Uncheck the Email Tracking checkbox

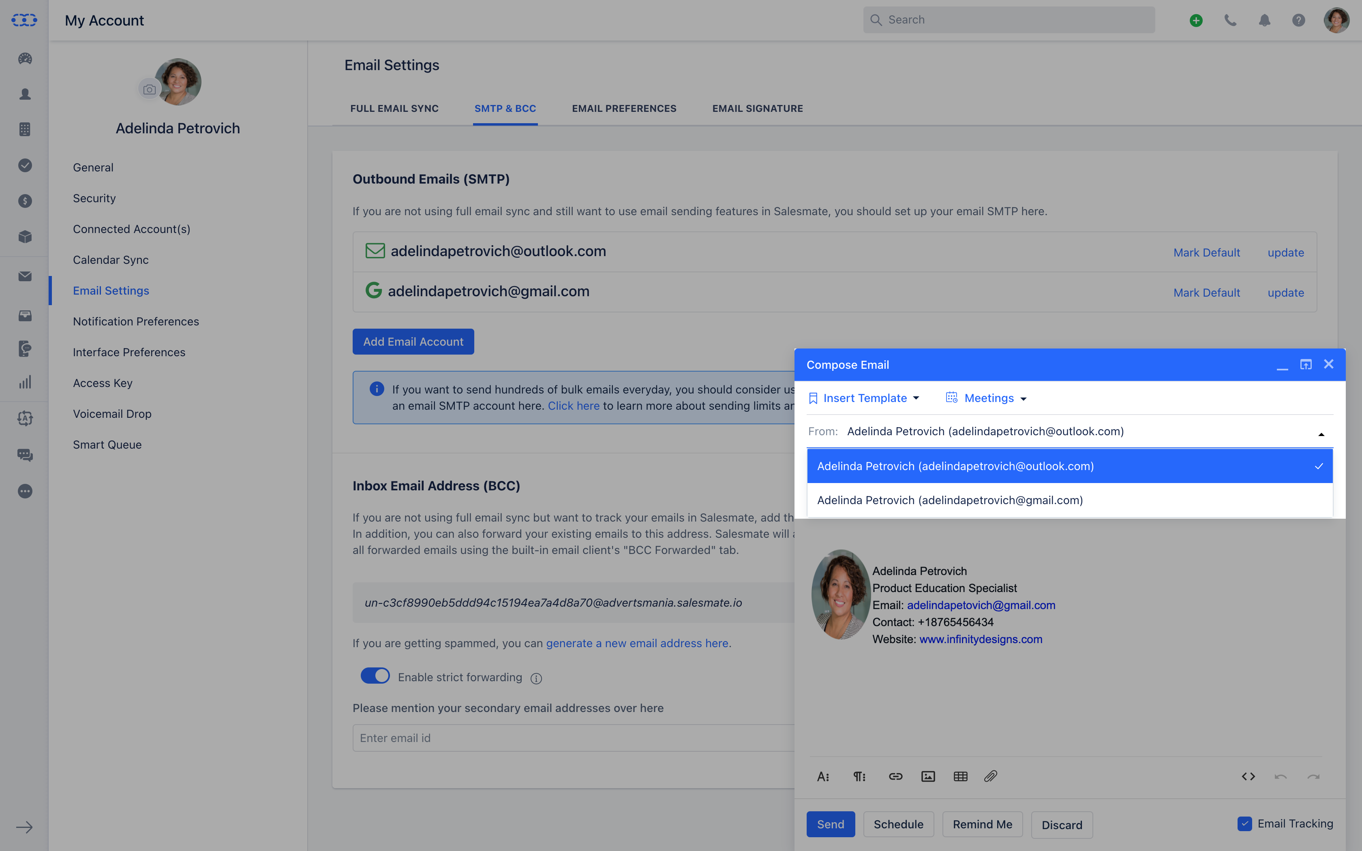[x=1244, y=824]
